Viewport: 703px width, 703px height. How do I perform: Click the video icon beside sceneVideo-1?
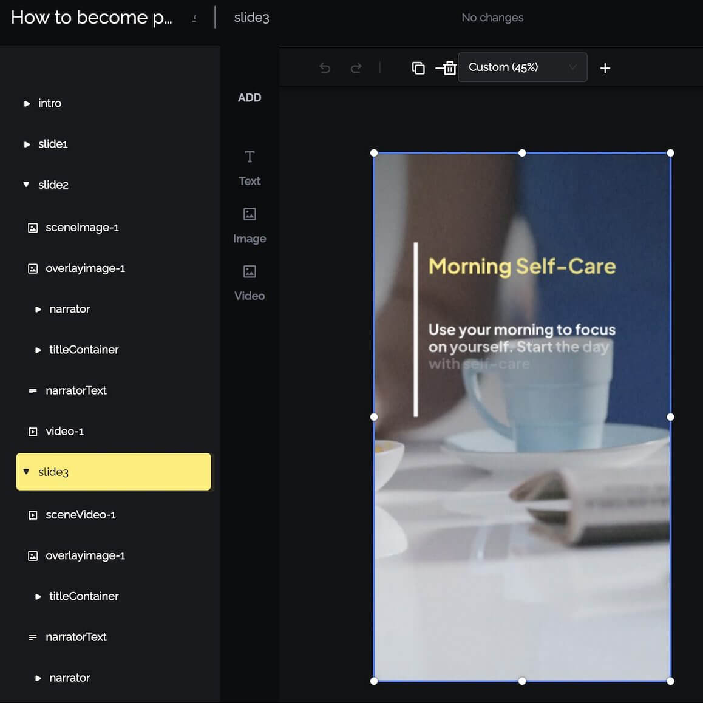[33, 515]
